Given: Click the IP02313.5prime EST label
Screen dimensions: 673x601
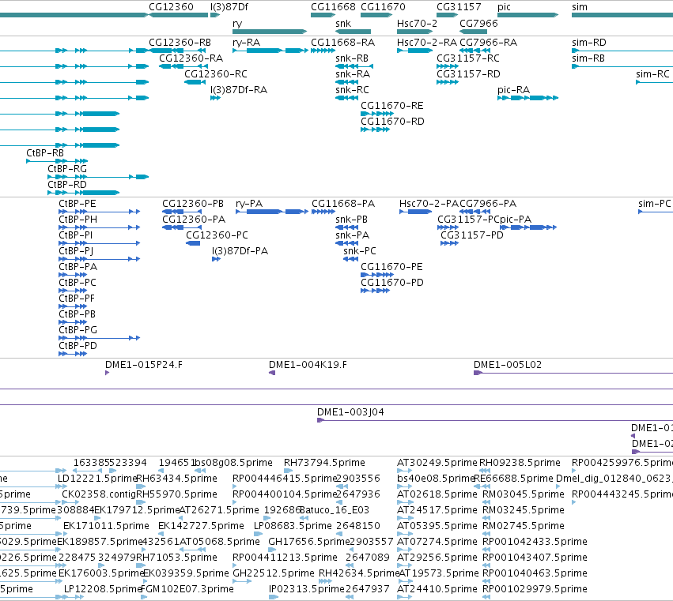Looking at the screenshot, I should coord(307,589).
